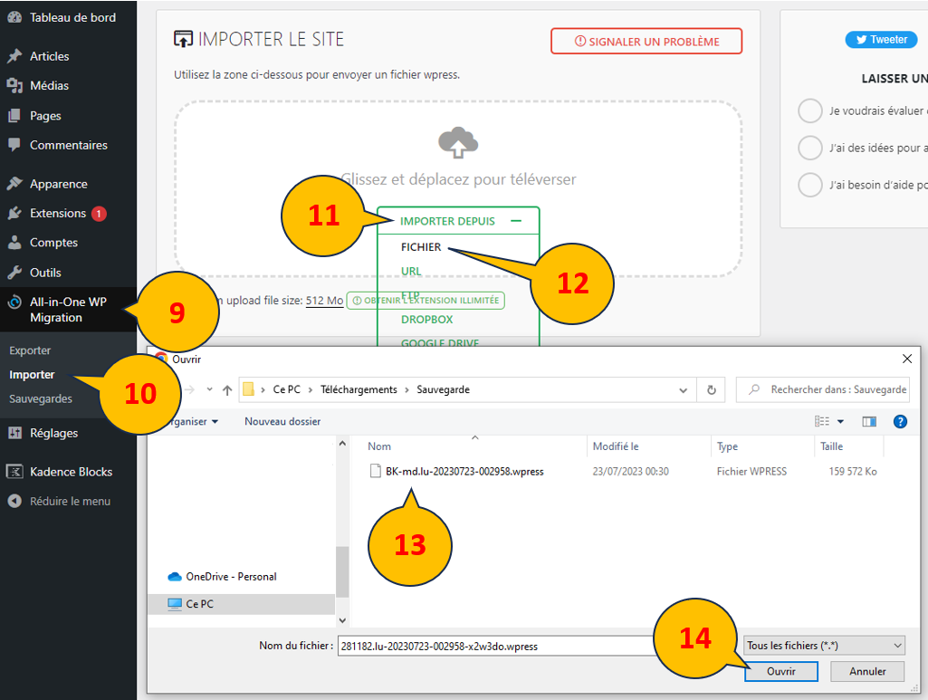Screen dimensions: 928x700
Task: Sort by the Nom column header
Action: pyautogui.click(x=379, y=446)
